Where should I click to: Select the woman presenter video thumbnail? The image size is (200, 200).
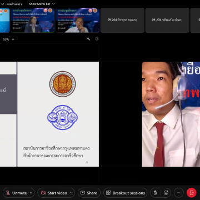pyautogui.click(x=33, y=20)
